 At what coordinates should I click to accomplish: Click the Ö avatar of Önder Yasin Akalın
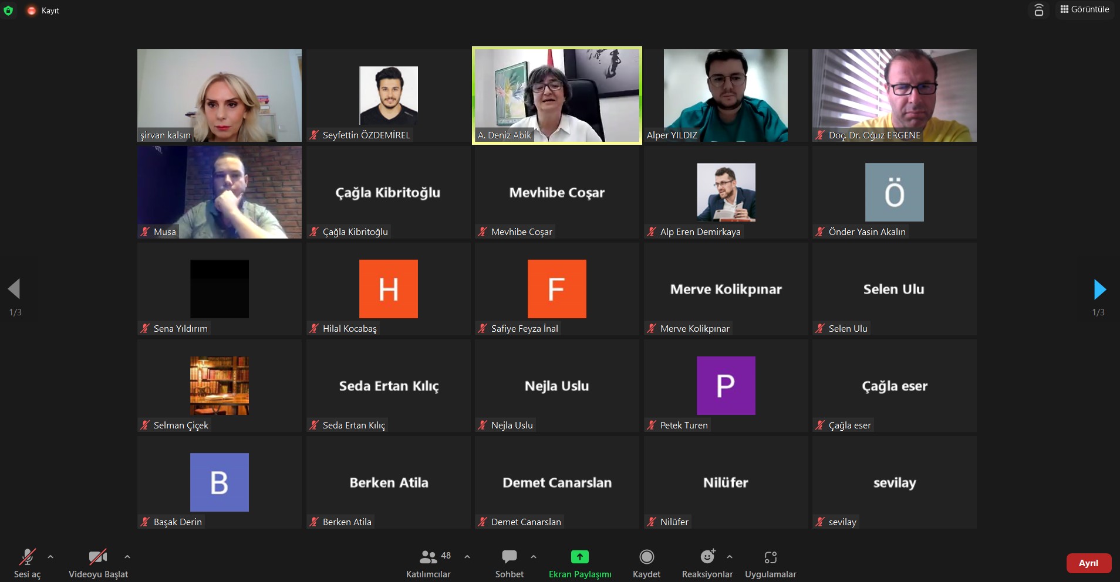(x=895, y=192)
